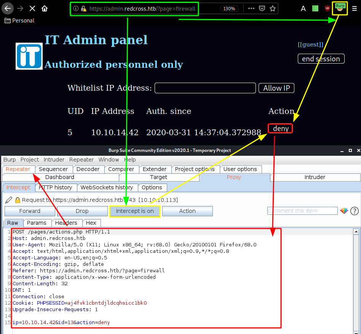Click the green square extension icon
Viewport: 361px width, 334px height.
[315, 8]
